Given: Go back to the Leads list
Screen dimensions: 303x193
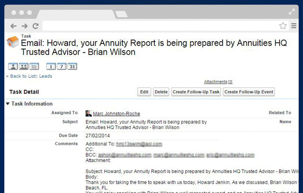Looking at the screenshot, I should [31, 76].
